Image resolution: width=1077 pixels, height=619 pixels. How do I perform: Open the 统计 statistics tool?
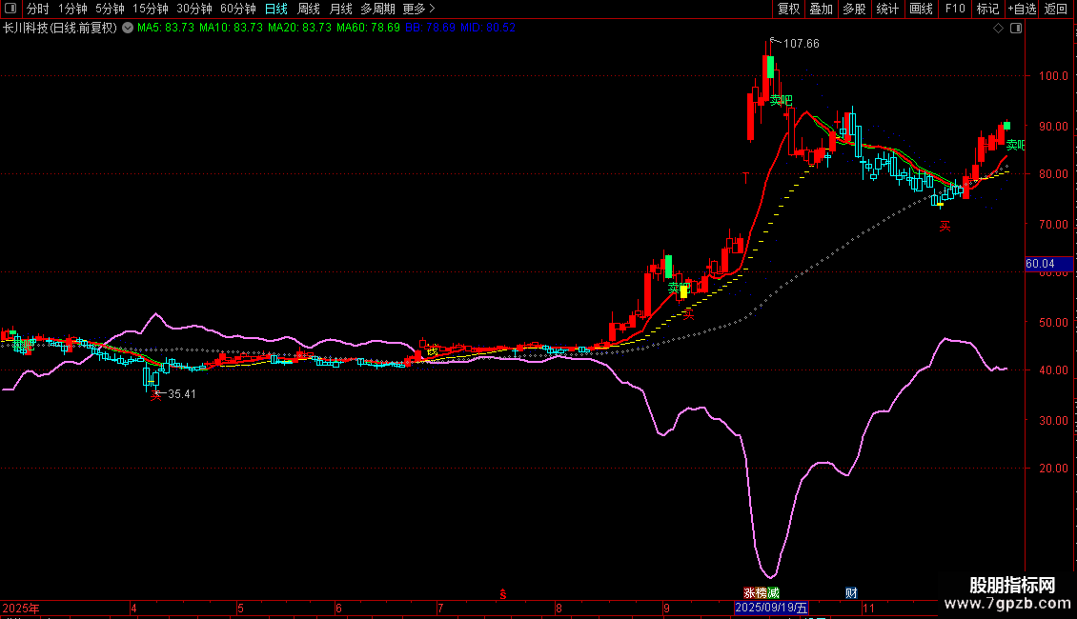887,9
